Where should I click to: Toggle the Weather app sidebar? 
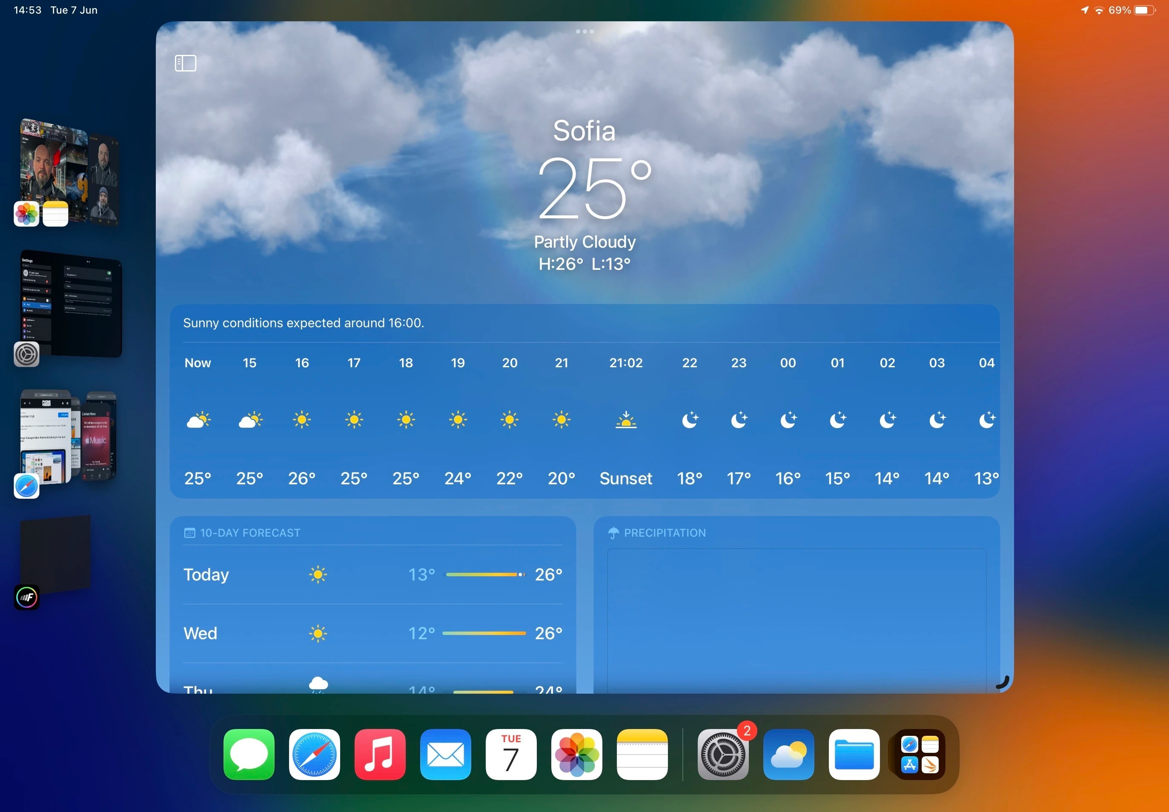185,63
